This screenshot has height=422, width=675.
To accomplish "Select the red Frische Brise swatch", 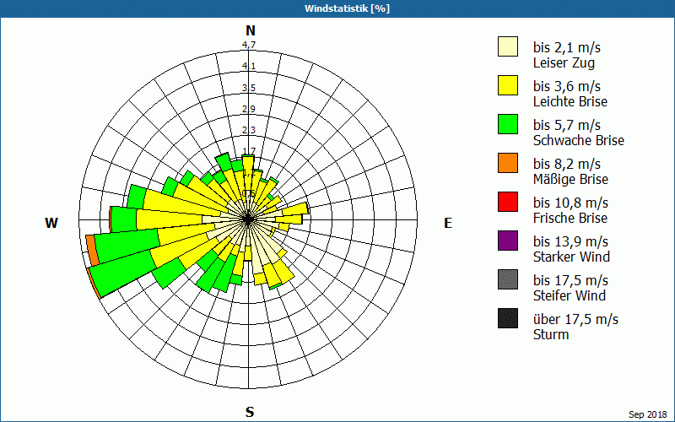I will [508, 203].
